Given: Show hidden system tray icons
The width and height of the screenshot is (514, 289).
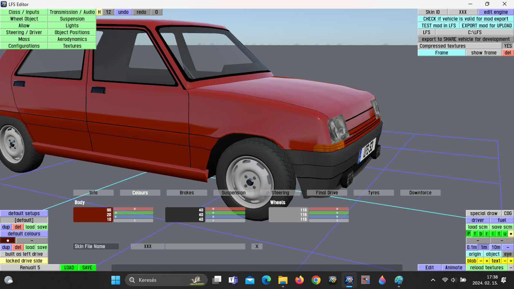Looking at the screenshot, I should 433,280.
